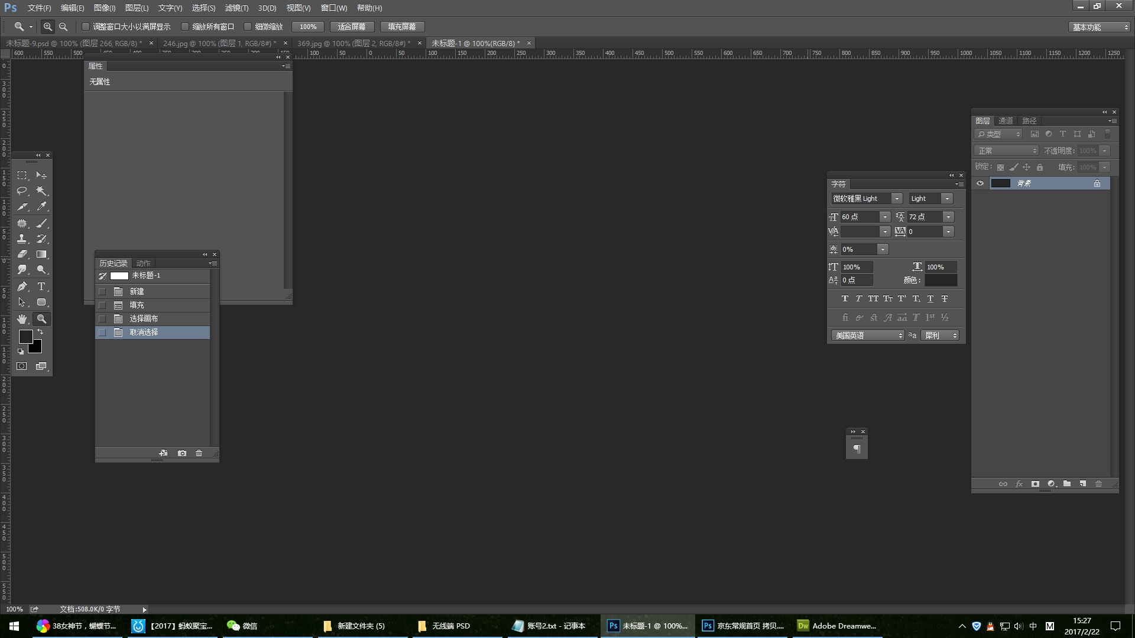Click the paragraph panel icon
Image resolution: width=1135 pixels, height=638 pixels.
[x=857, y=449]
